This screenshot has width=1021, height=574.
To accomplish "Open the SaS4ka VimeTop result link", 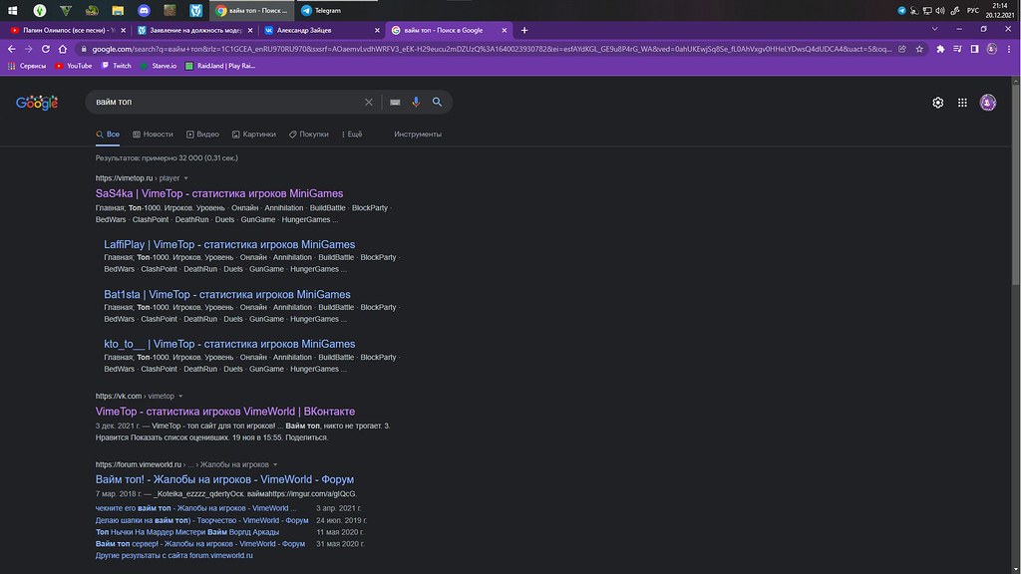I will pyautogui.click(x=218, y=193).
